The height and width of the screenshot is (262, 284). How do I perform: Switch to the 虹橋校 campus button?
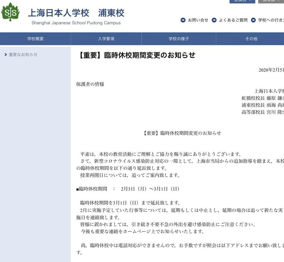click(242, 1)
